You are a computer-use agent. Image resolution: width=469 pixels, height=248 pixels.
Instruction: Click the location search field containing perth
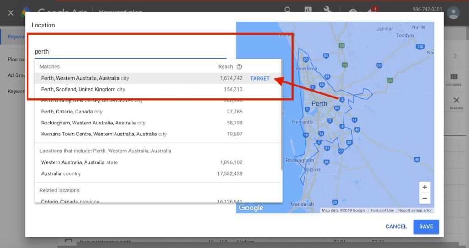tap(131, 51)
